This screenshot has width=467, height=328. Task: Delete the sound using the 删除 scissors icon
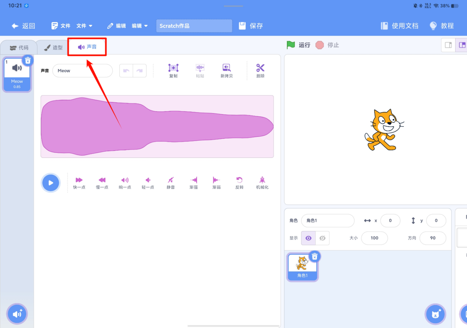click(x=260, y=71)
